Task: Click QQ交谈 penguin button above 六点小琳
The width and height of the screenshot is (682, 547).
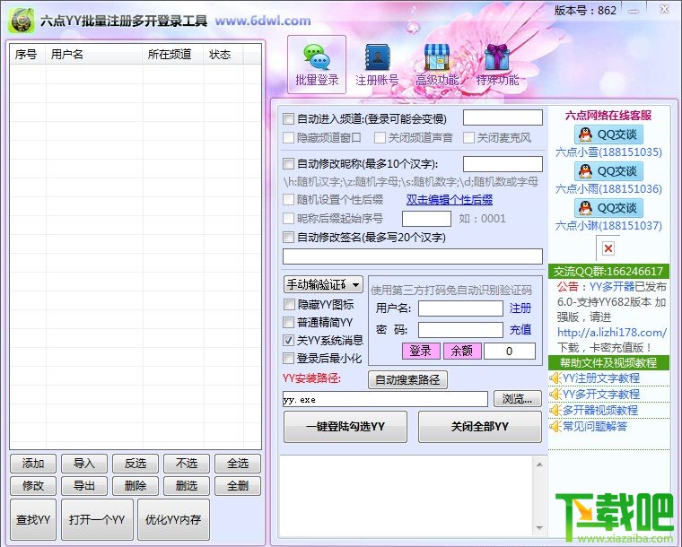Action: pyautogui.click(x=608, y=208)
